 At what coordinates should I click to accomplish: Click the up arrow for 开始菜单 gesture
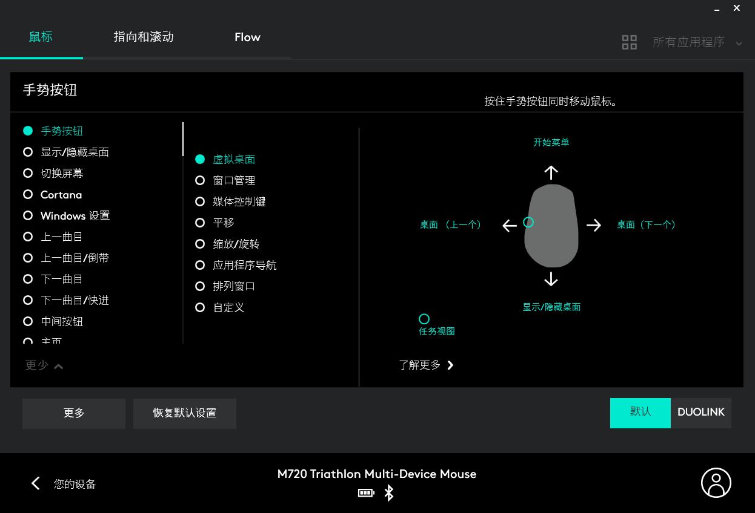tap(551, 172)
